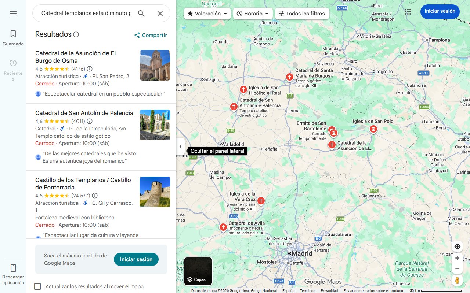Screen dimensions: 470x293
Task: Click the blue Iniciar sesión button
Action: pyautogui.click(x=440, y=11)
